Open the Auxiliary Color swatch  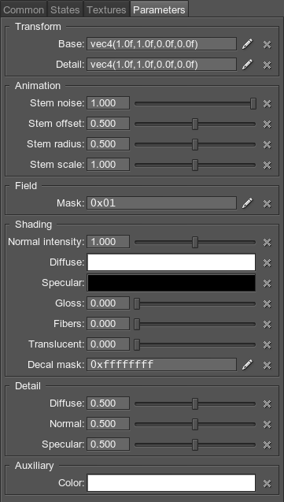click(172, 483)
